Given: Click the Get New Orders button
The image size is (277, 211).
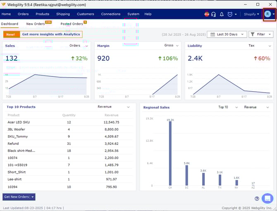Looking at the screenshot, I should click(x=17, y=197).
